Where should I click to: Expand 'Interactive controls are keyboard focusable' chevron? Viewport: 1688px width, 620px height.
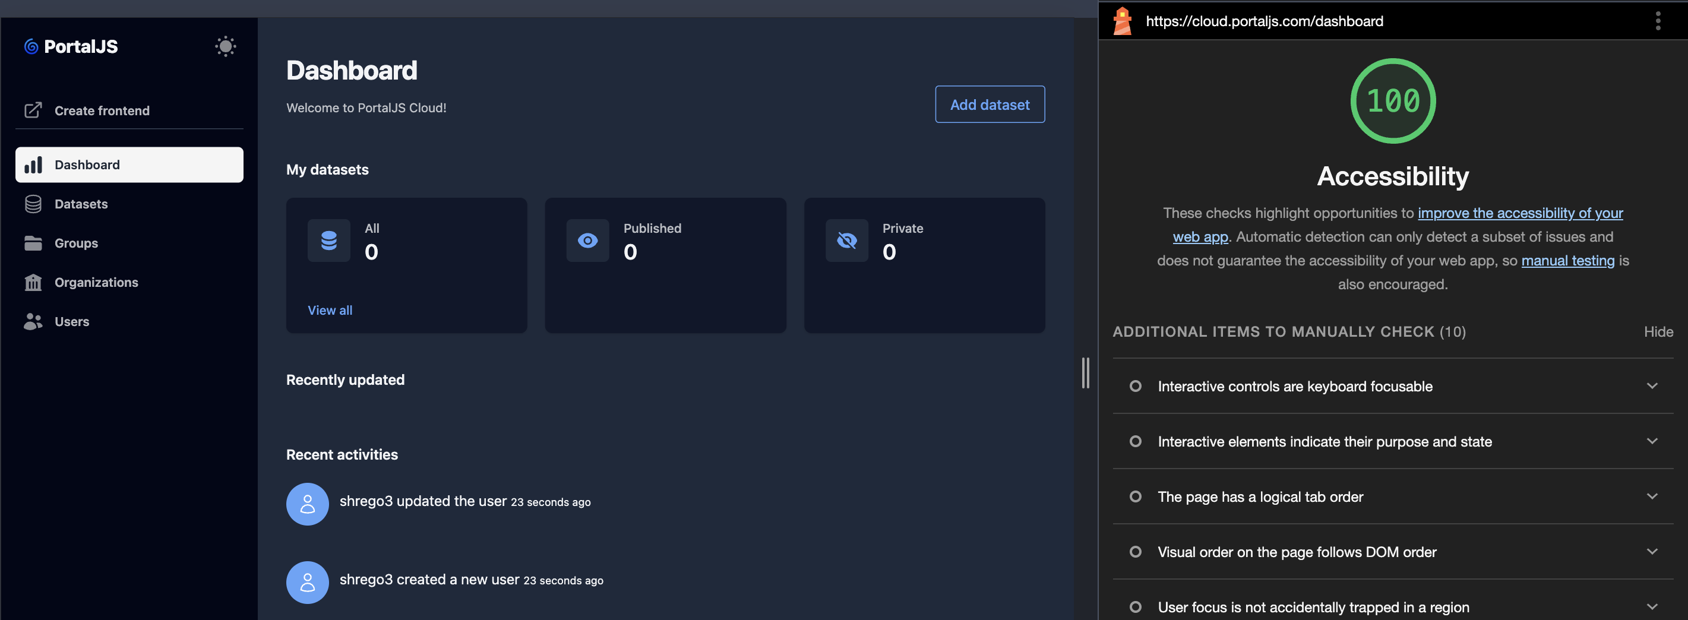[1652, 386]
